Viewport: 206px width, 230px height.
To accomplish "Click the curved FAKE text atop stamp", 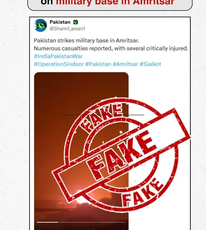I will coord(101,118).
